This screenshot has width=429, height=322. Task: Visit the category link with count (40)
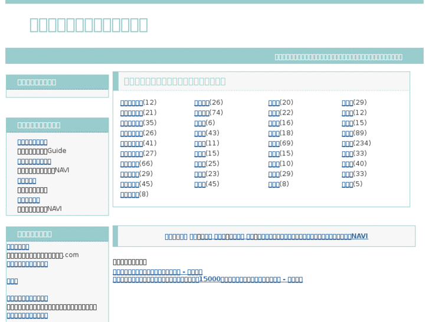coord(347,164)
